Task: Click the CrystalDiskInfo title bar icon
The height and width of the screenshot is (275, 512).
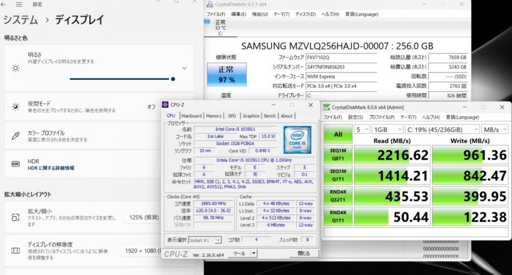Action: 210,4
